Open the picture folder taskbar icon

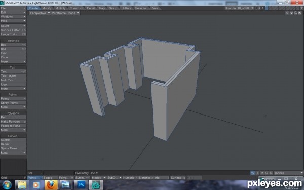[x=65, y=185]
